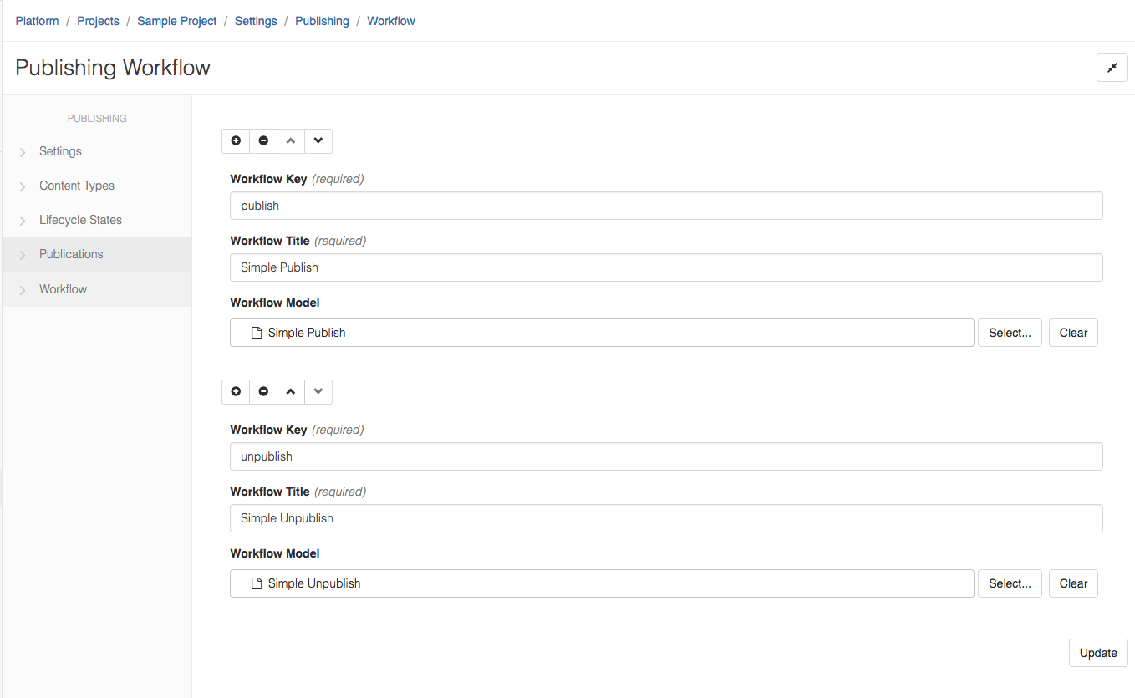Remove the unpublish workflow entry
Viewport: 1135px width, 698px height.
263,392
